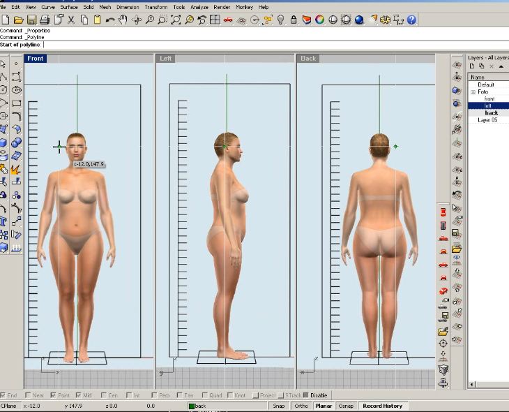Click the blue sphere render icon
This screenshot has height=412, width=509.
(359, 20)
